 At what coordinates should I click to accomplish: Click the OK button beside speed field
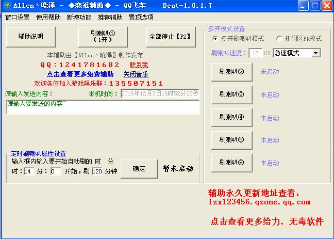click(x=268, y=53)
